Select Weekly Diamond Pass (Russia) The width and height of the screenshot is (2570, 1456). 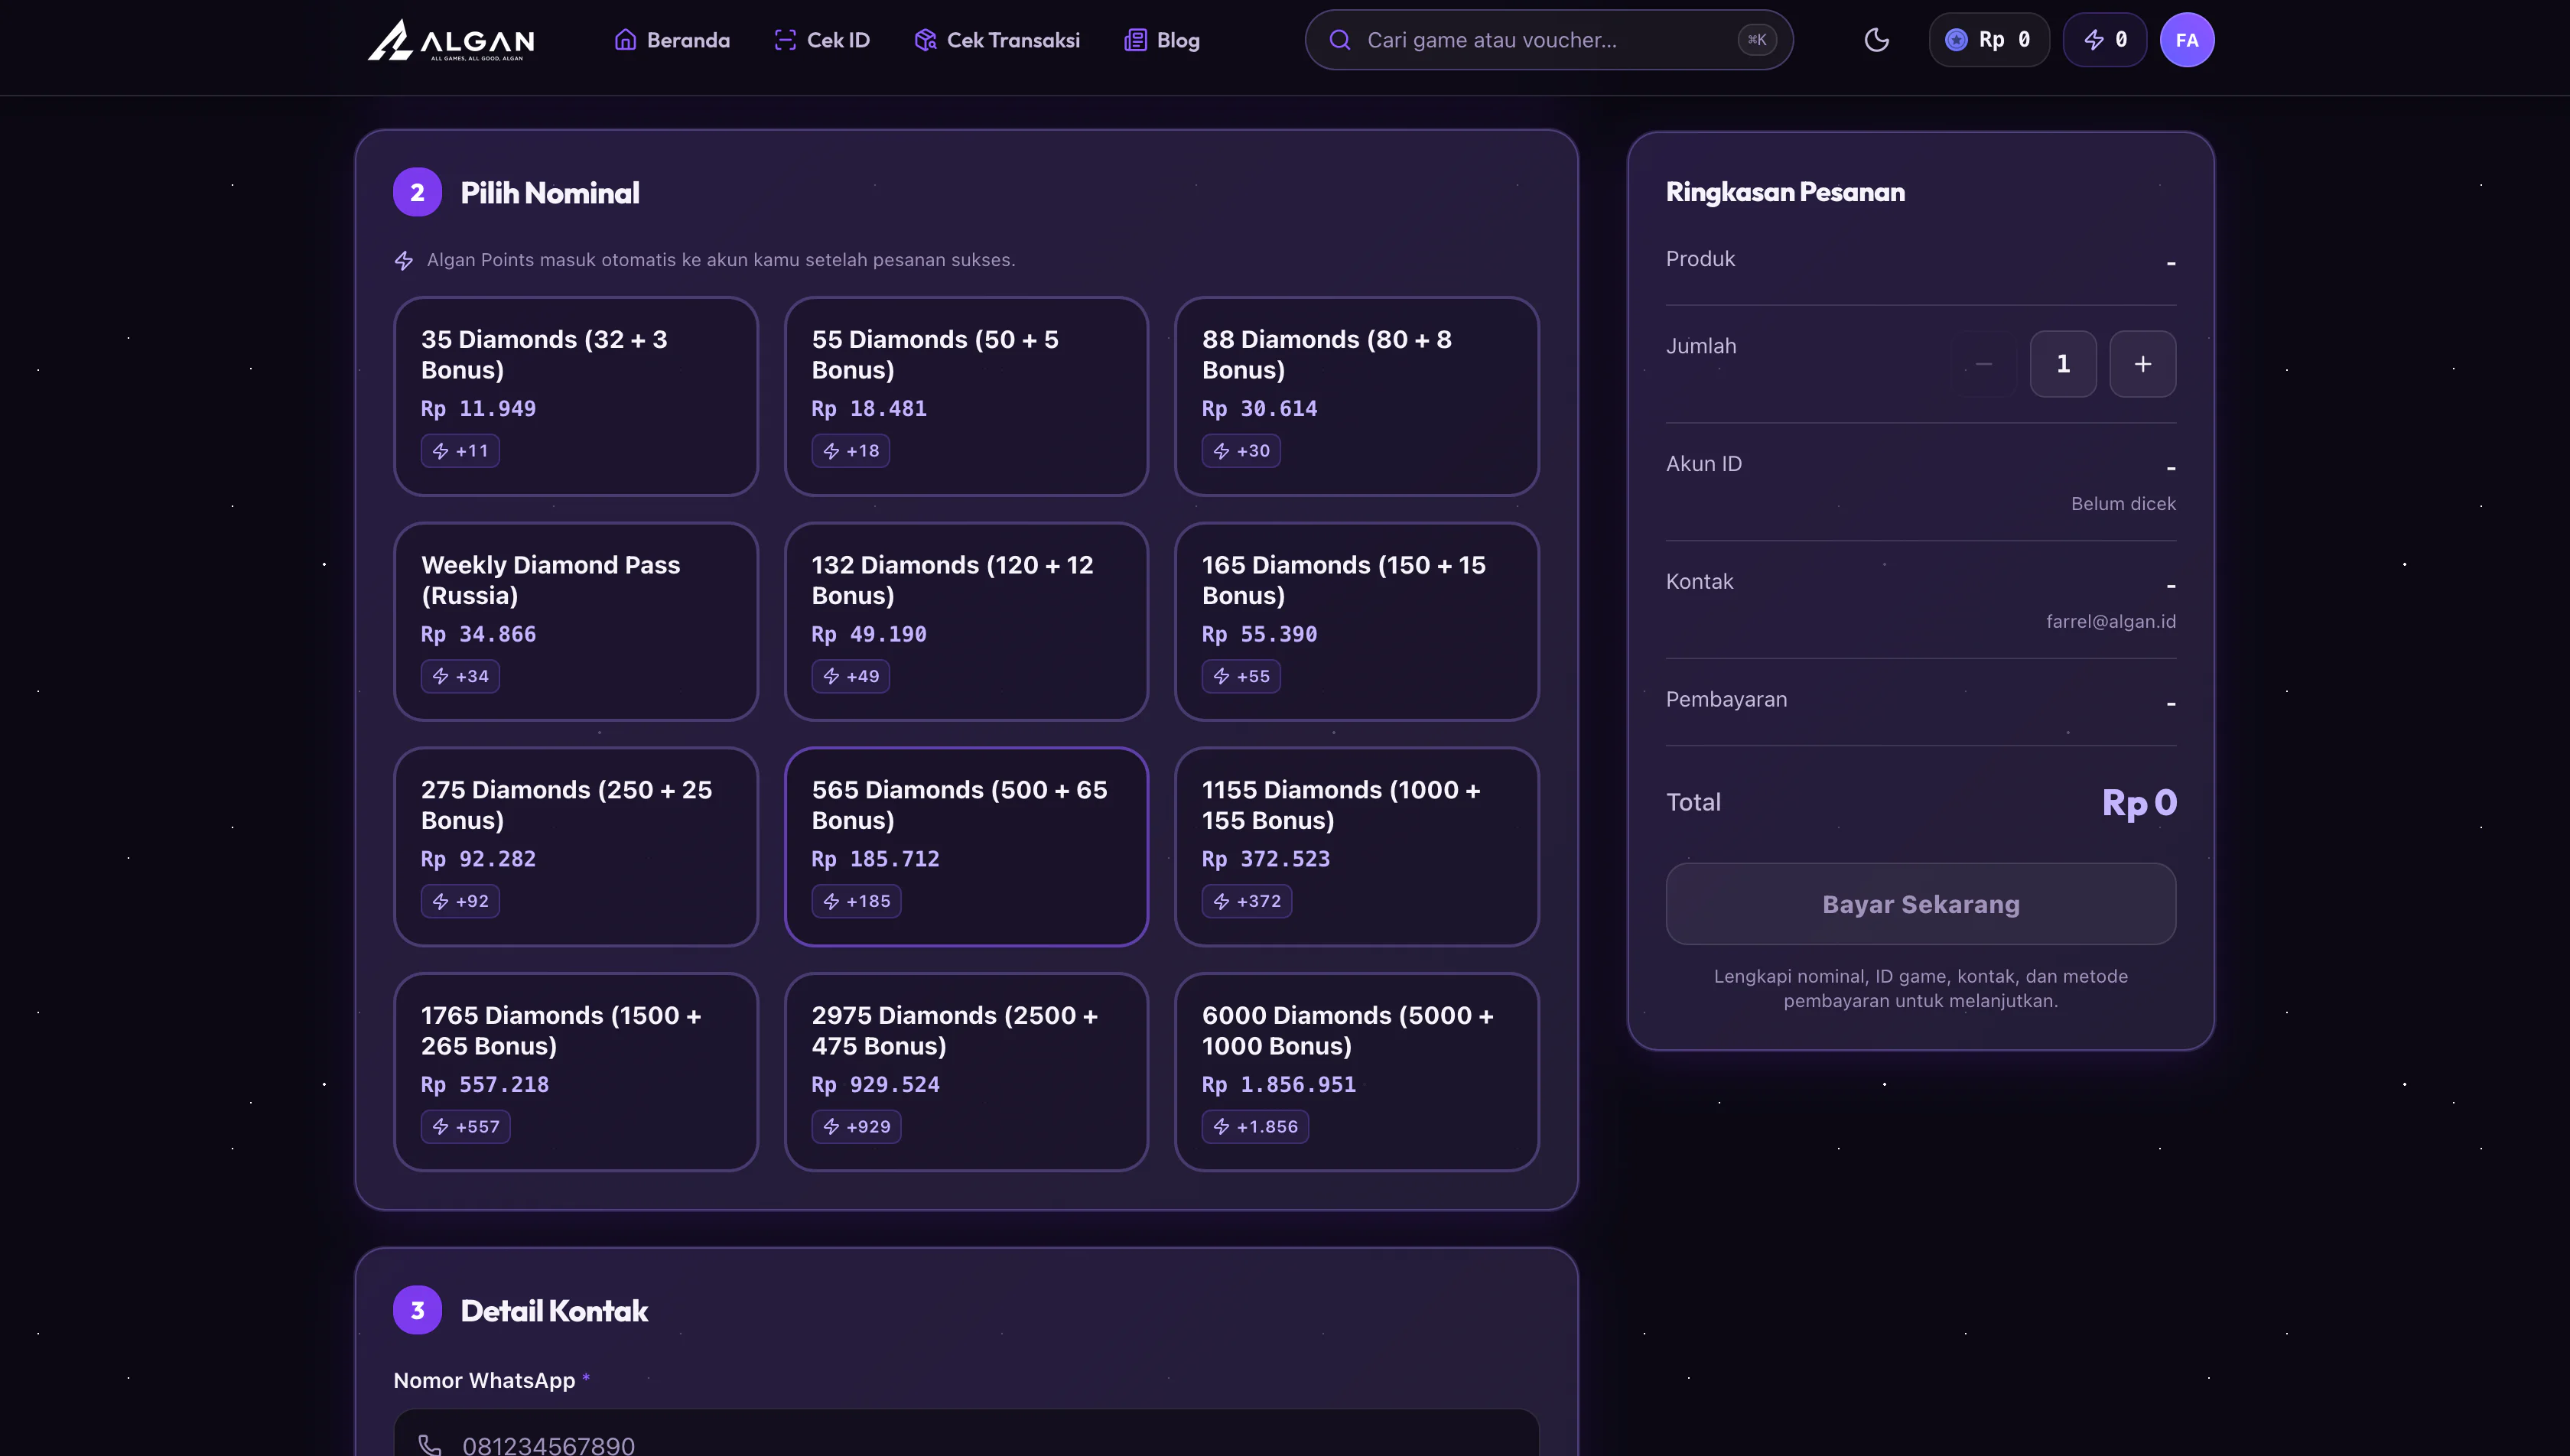click(576, 621)
